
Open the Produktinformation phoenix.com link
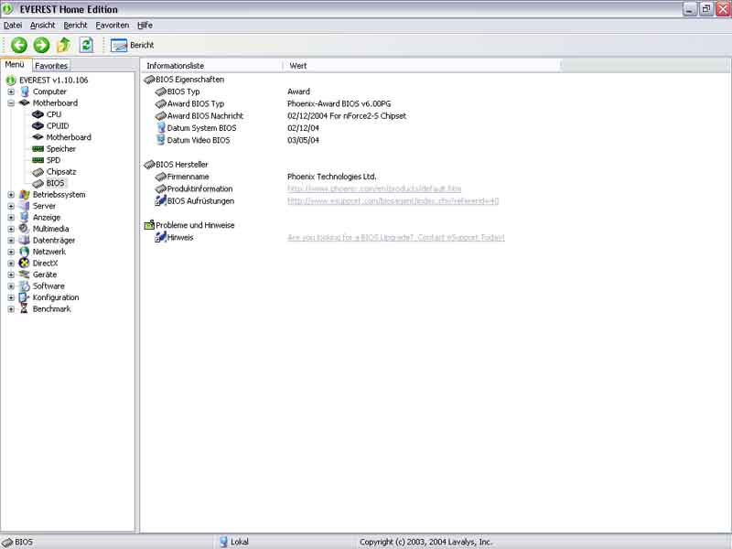[x=374, y=188]
